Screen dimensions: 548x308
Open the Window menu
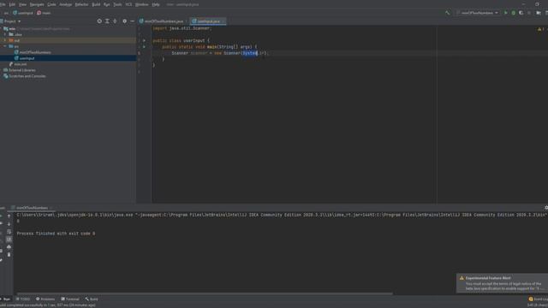(x=142, y=4)
